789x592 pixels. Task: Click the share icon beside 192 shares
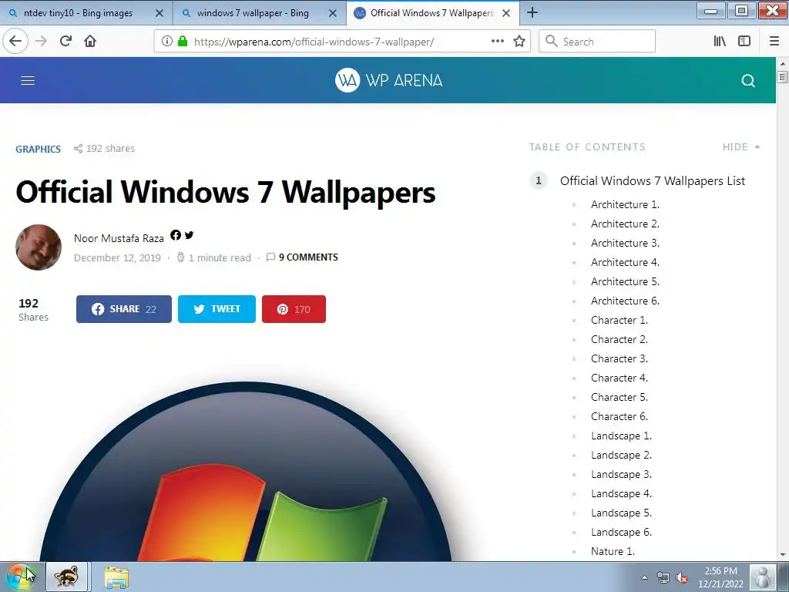[x=78, y=149]
